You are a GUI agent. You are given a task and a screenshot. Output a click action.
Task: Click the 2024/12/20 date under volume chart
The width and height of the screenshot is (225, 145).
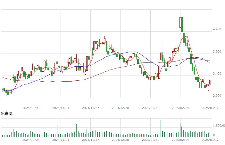(120, 140)
